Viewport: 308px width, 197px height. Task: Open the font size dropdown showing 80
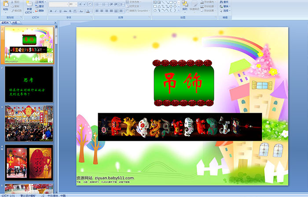(x=73, y=4)
